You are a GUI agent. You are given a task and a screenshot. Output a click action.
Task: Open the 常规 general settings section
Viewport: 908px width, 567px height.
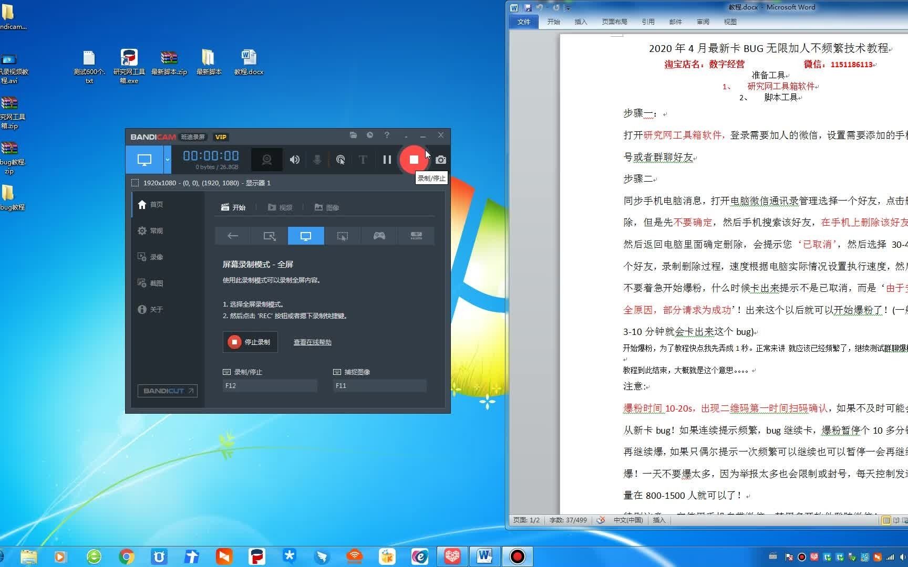click(150, 230)
